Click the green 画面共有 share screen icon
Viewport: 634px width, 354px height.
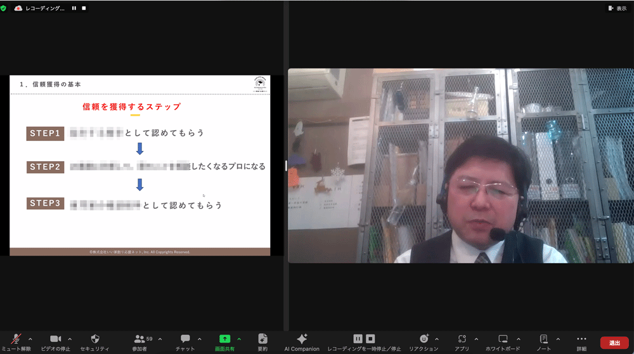pos(224,339)
